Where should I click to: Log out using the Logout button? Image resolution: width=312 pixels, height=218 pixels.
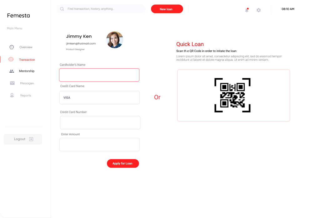pyautogui.click(x=23, y=139)
